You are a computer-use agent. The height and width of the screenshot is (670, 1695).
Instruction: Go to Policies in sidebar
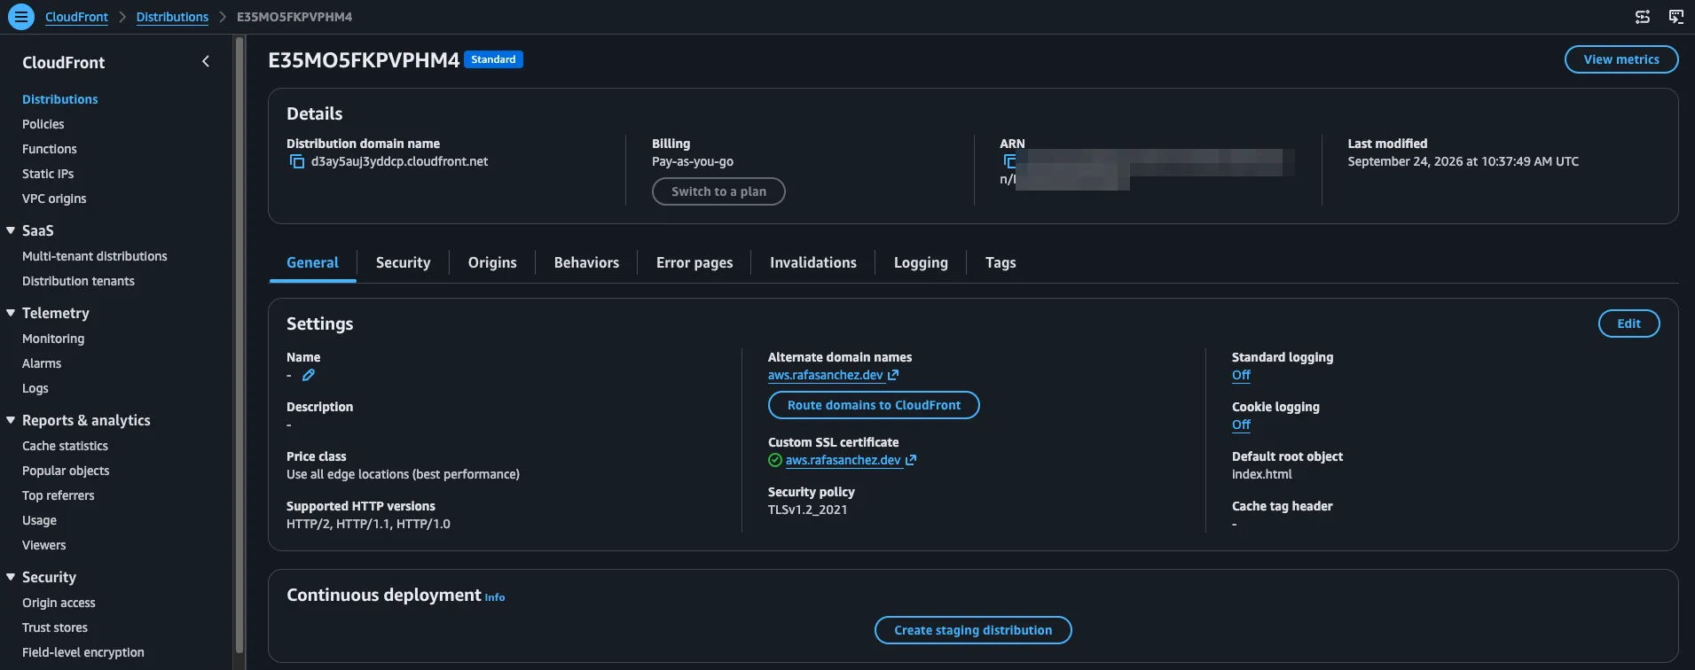(x=43, y=124)
